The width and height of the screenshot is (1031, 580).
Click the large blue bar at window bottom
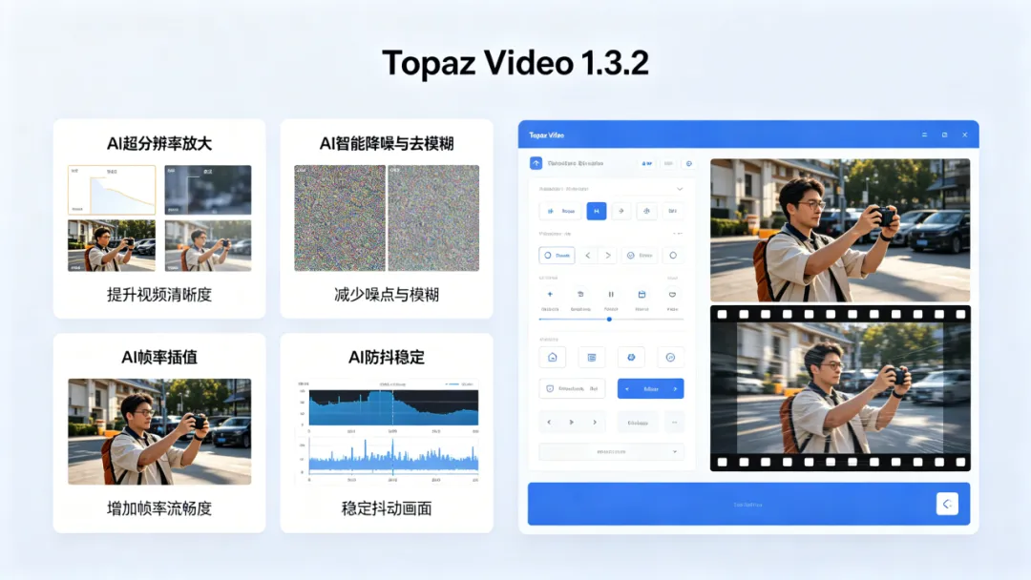point(749,504)
